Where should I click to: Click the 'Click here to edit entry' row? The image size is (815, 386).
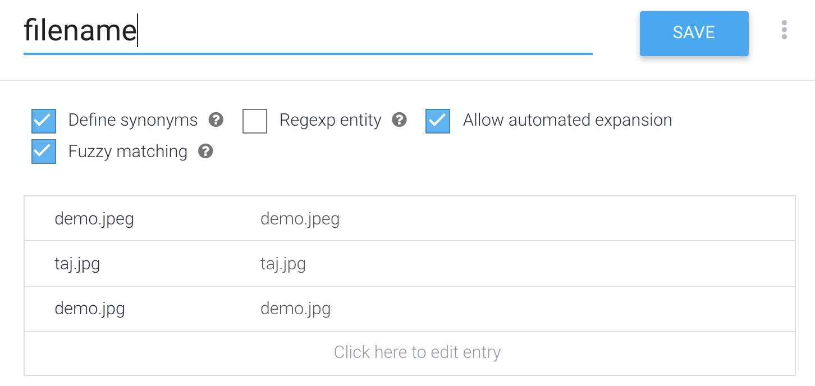tap(417, 352)
